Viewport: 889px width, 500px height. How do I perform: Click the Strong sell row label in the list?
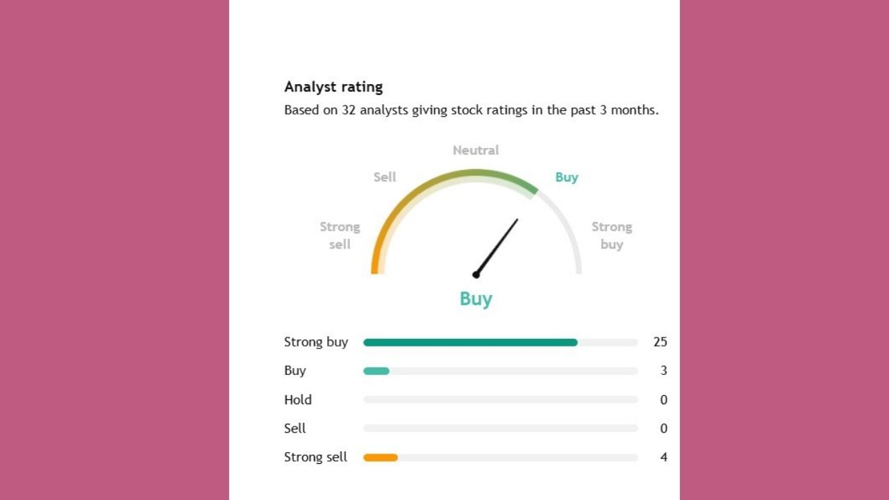315,457
